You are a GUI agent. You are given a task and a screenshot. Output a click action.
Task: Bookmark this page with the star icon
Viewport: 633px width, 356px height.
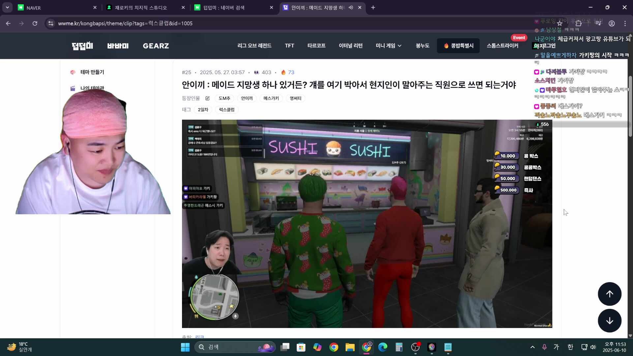click(559, 23)
